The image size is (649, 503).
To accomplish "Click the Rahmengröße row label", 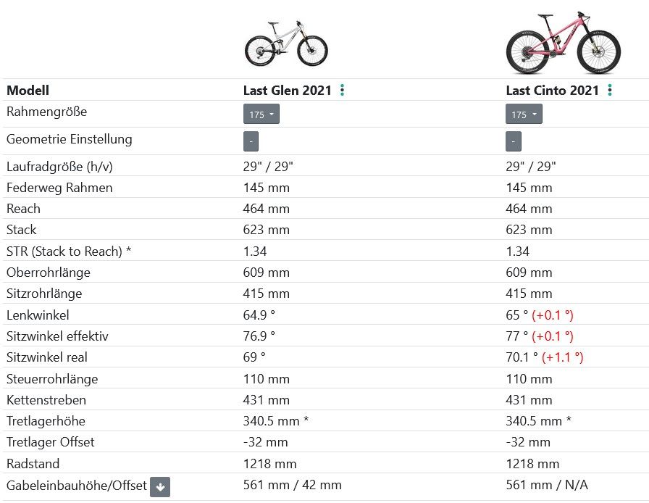I will (46, 112).
